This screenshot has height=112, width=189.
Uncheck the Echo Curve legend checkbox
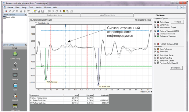155,22
